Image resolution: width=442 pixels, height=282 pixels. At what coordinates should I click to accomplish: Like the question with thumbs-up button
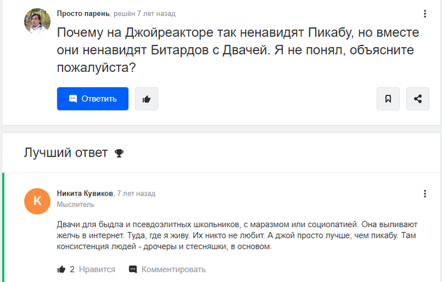[x=146, y=99]
